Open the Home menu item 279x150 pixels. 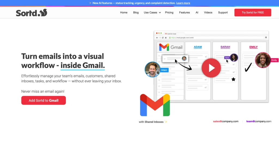click(124, 12)
